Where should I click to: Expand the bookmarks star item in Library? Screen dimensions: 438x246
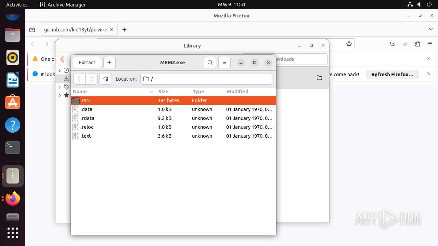[60, 95]
